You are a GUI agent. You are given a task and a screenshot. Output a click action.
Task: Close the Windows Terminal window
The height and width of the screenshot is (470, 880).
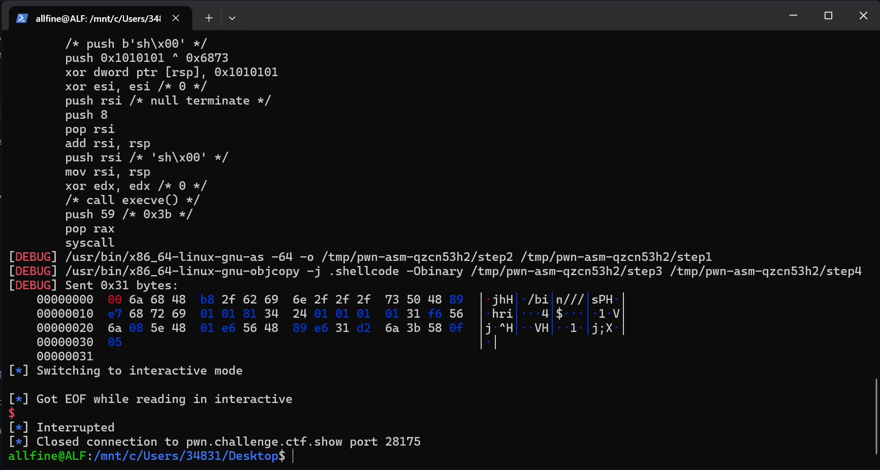pos(863,16)
